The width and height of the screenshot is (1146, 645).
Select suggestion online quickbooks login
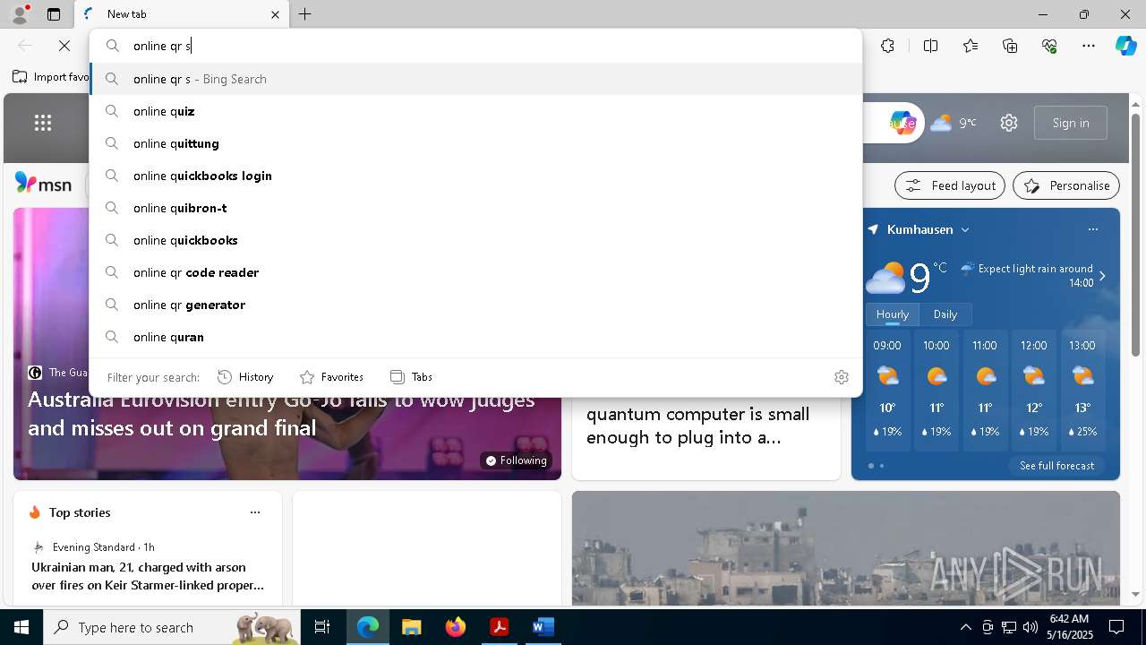[x=476, y=176]
